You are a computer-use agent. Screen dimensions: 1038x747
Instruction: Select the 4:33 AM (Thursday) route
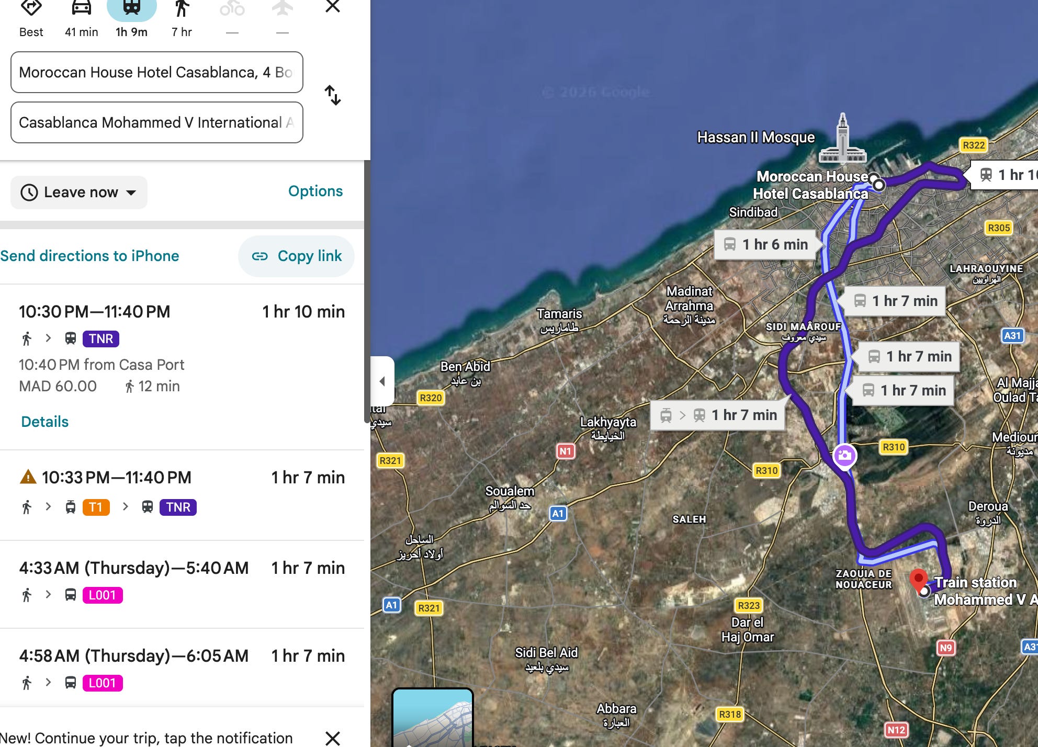(x=182, y=584)
